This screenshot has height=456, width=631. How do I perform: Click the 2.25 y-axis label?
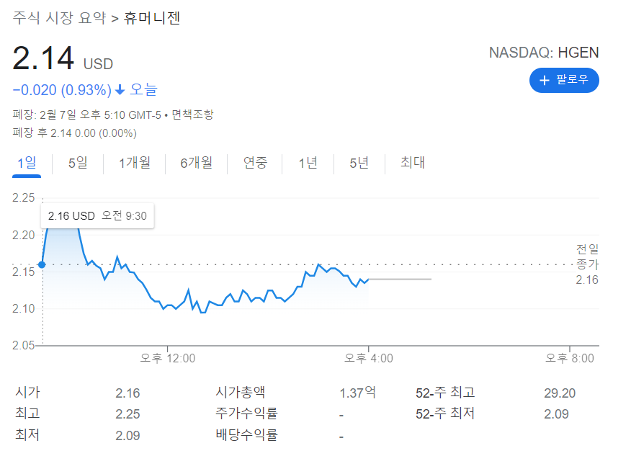pos(23,198)
